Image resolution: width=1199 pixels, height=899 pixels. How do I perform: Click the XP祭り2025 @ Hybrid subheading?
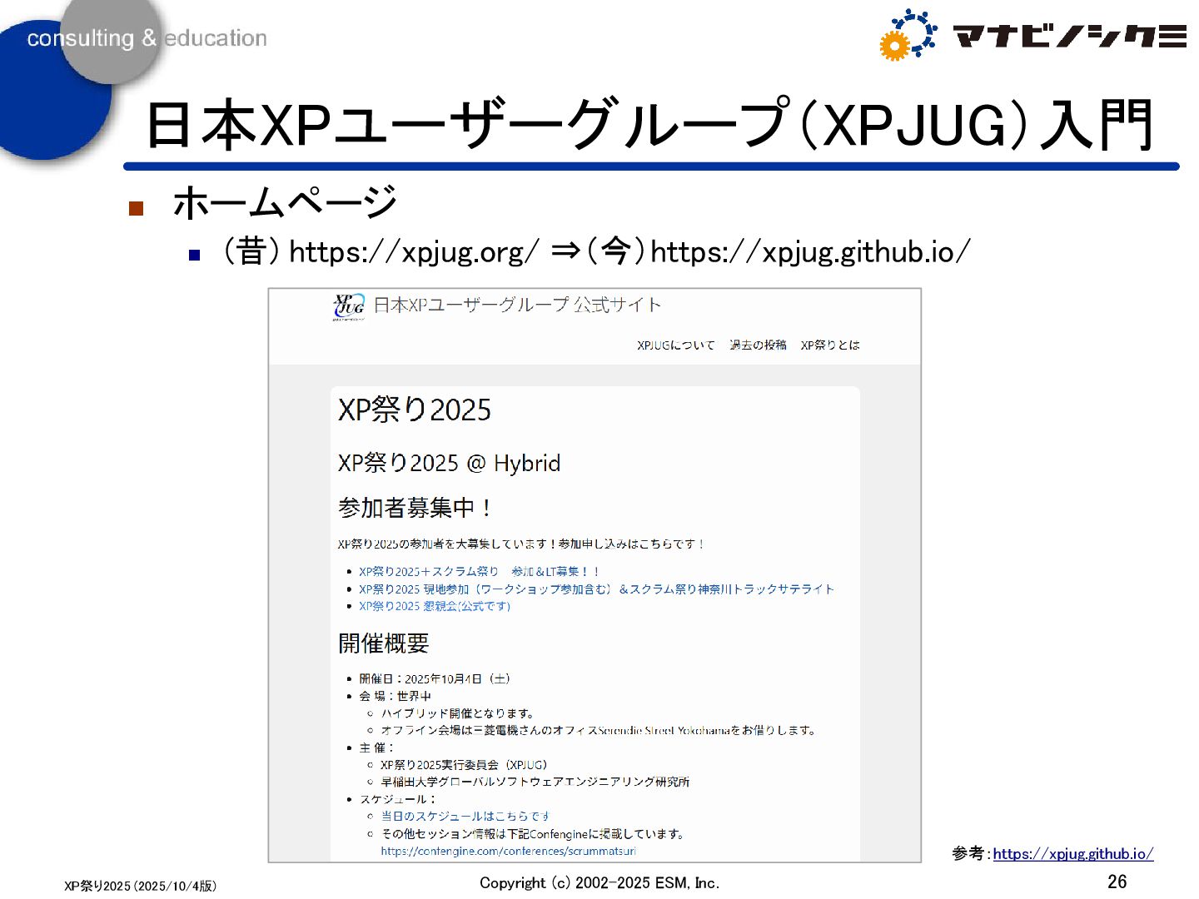click(x=449, y=463)
